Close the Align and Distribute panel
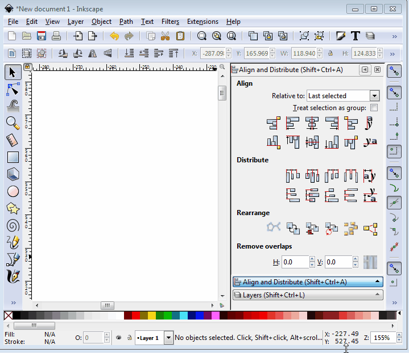The width and height of the screenshot is (409, 353). pos(377,69)
